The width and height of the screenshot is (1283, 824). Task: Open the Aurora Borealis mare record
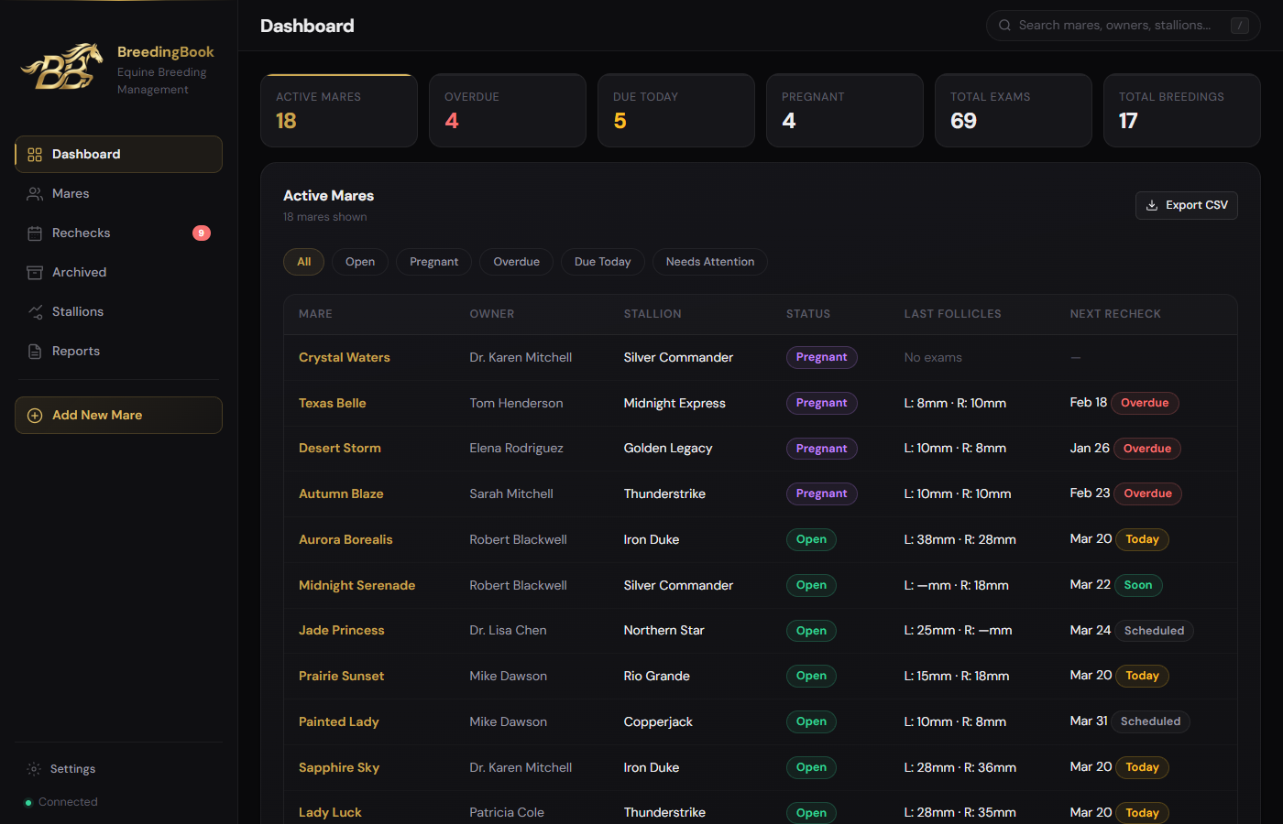(x=345, y=540)
